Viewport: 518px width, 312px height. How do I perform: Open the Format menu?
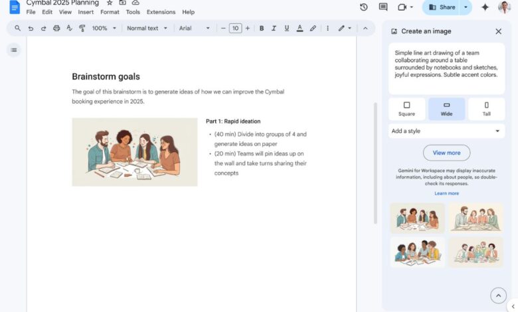110,12
